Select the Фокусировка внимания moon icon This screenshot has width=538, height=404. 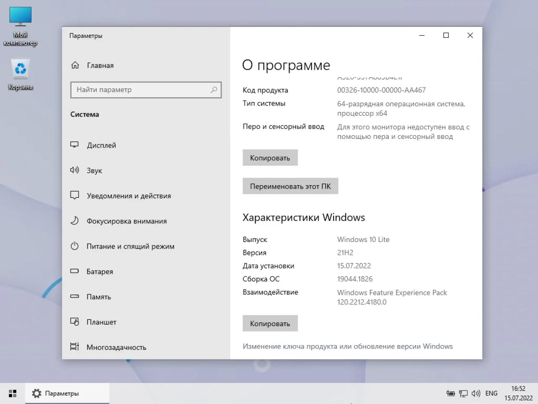click(x=74, y=221)
